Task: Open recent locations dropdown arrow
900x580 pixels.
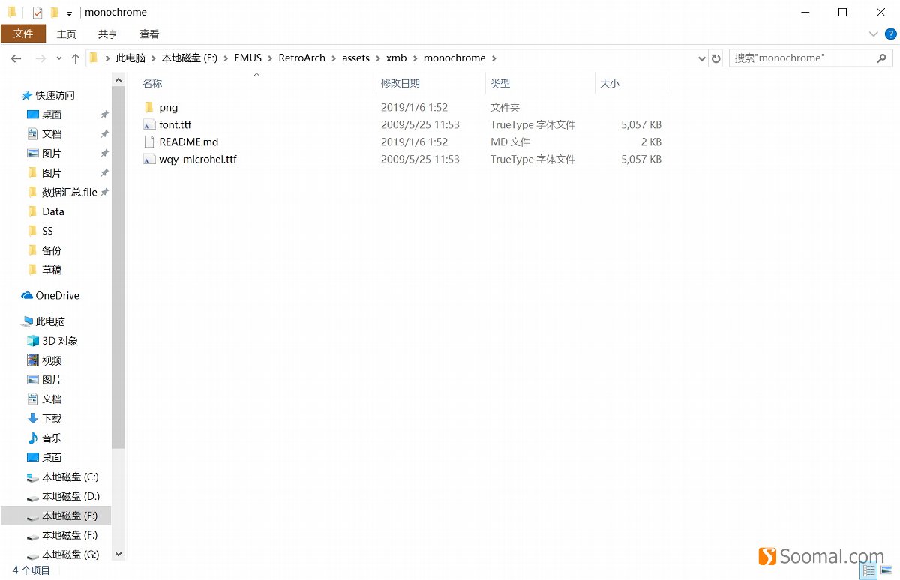Action: [x=58, y=58]
